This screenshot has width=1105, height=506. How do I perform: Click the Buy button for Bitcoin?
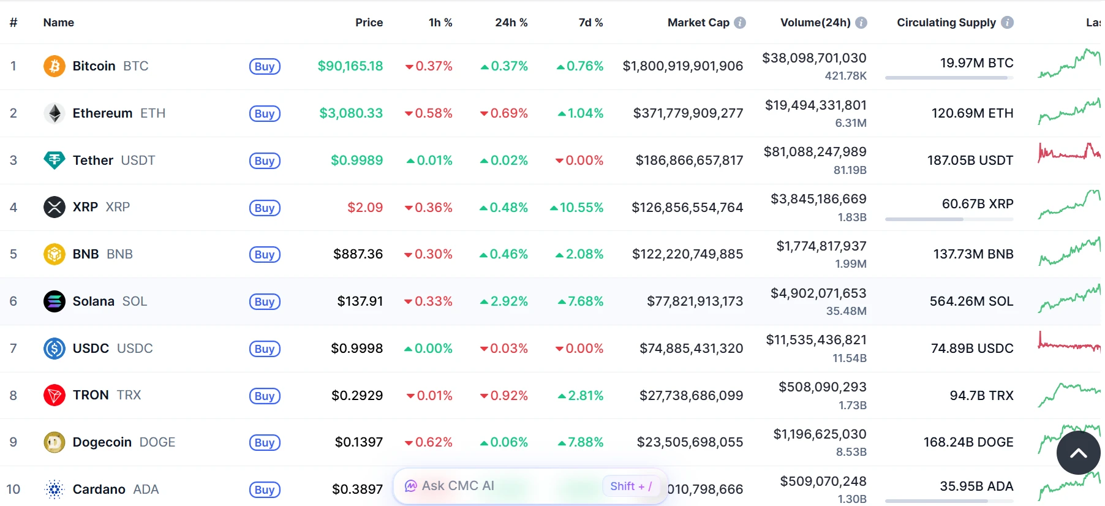click(264, 66)
